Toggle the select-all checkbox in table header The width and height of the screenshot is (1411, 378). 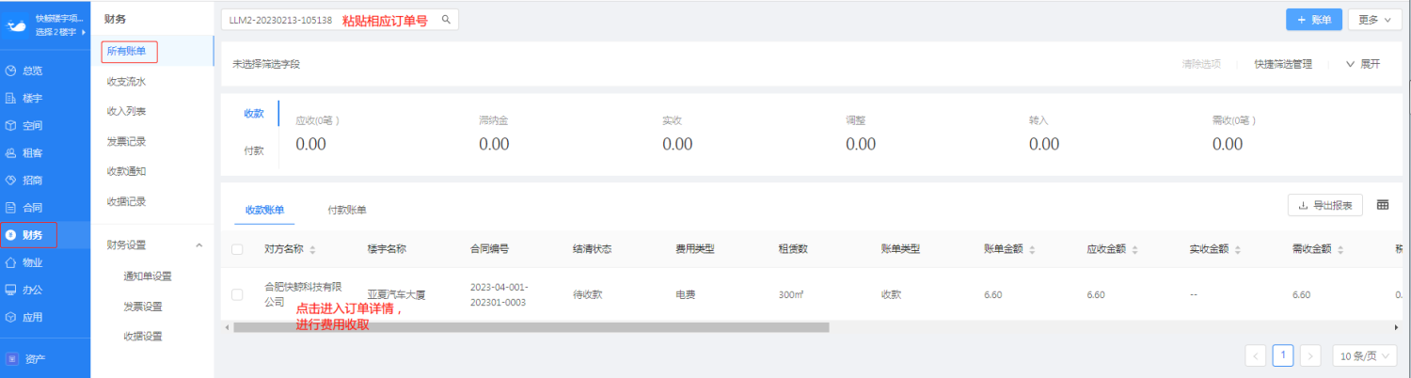[237, 249]
